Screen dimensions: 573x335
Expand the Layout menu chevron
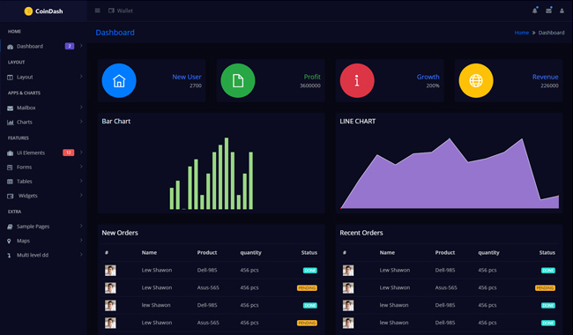tap(81, 77)
